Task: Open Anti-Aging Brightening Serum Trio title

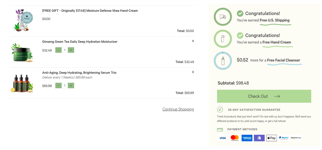Action: click(x=79, y=73)
